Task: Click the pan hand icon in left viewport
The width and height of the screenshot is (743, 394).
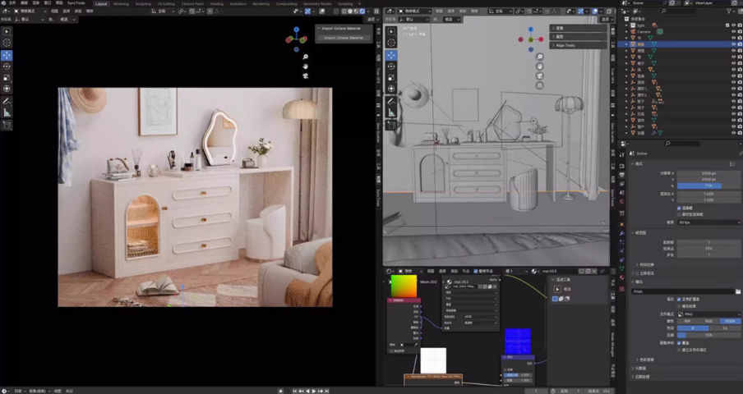Action: pyautogui.click(x=305, y=66)
